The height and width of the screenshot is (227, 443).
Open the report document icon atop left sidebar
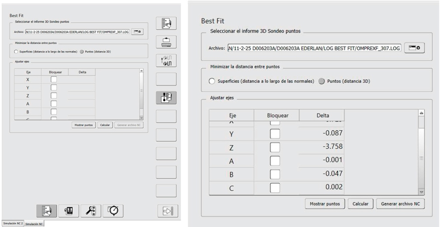(x=166, y=23)
